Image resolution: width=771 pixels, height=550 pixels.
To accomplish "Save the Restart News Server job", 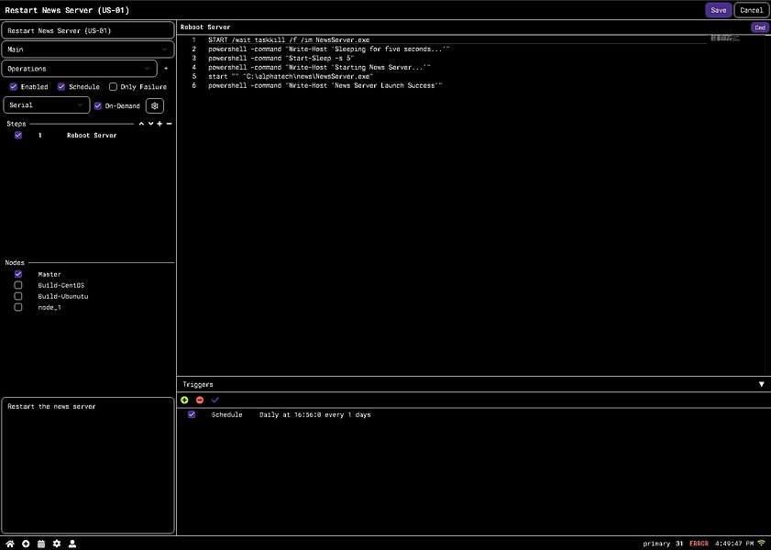I will (718, 9).
